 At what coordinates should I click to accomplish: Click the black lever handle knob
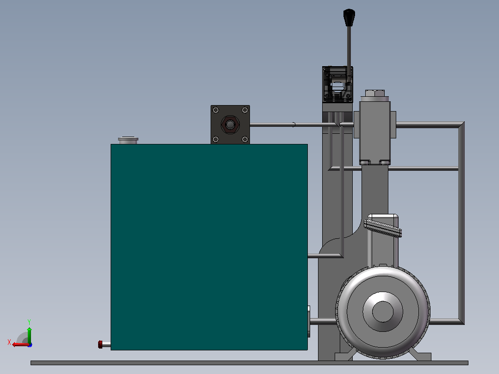[x=349, y=18]
